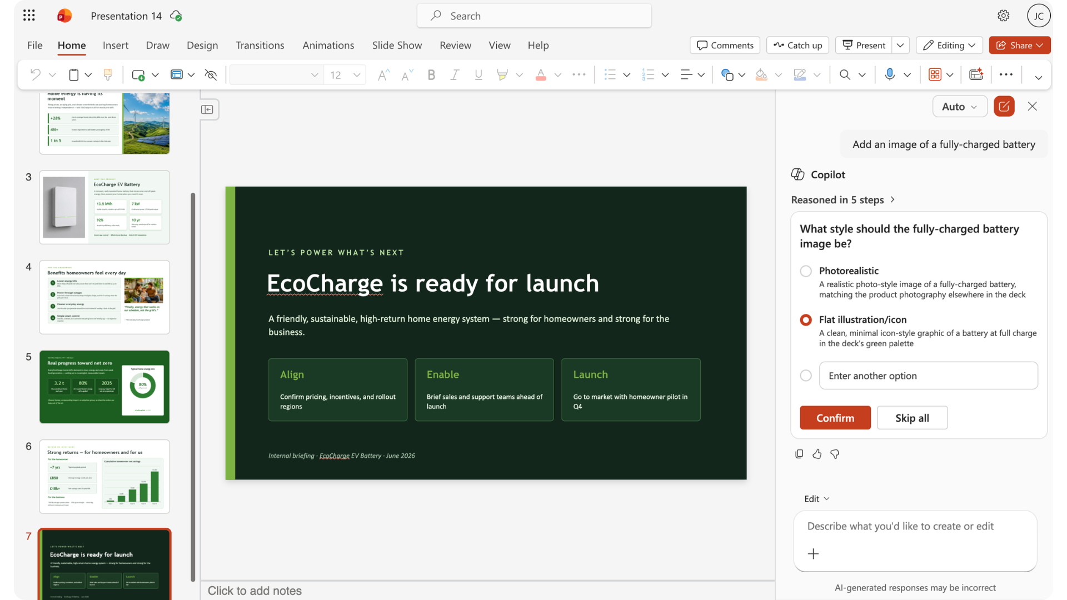Hide the current slide
1067x600 pixels.
point(211,74)
